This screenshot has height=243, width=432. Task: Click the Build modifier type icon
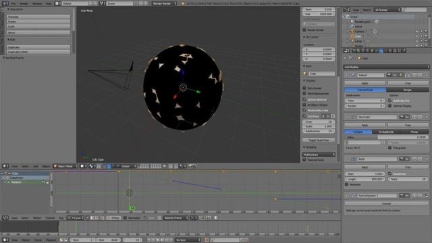pos(353,159)
